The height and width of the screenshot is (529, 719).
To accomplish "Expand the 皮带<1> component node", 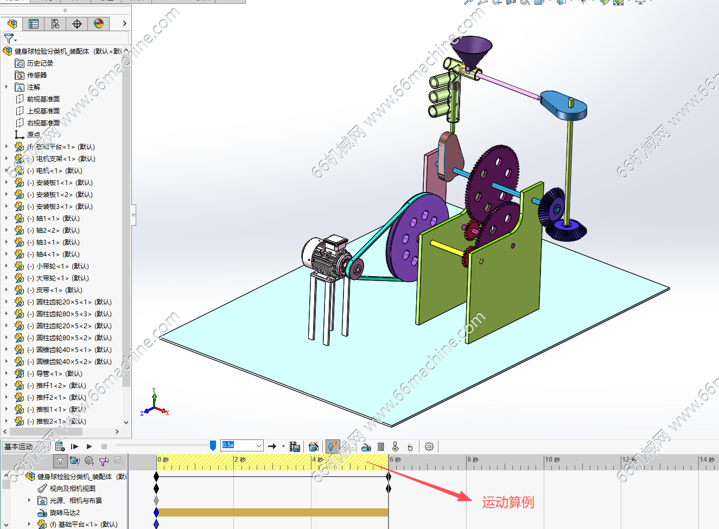I will click(7, 290).
